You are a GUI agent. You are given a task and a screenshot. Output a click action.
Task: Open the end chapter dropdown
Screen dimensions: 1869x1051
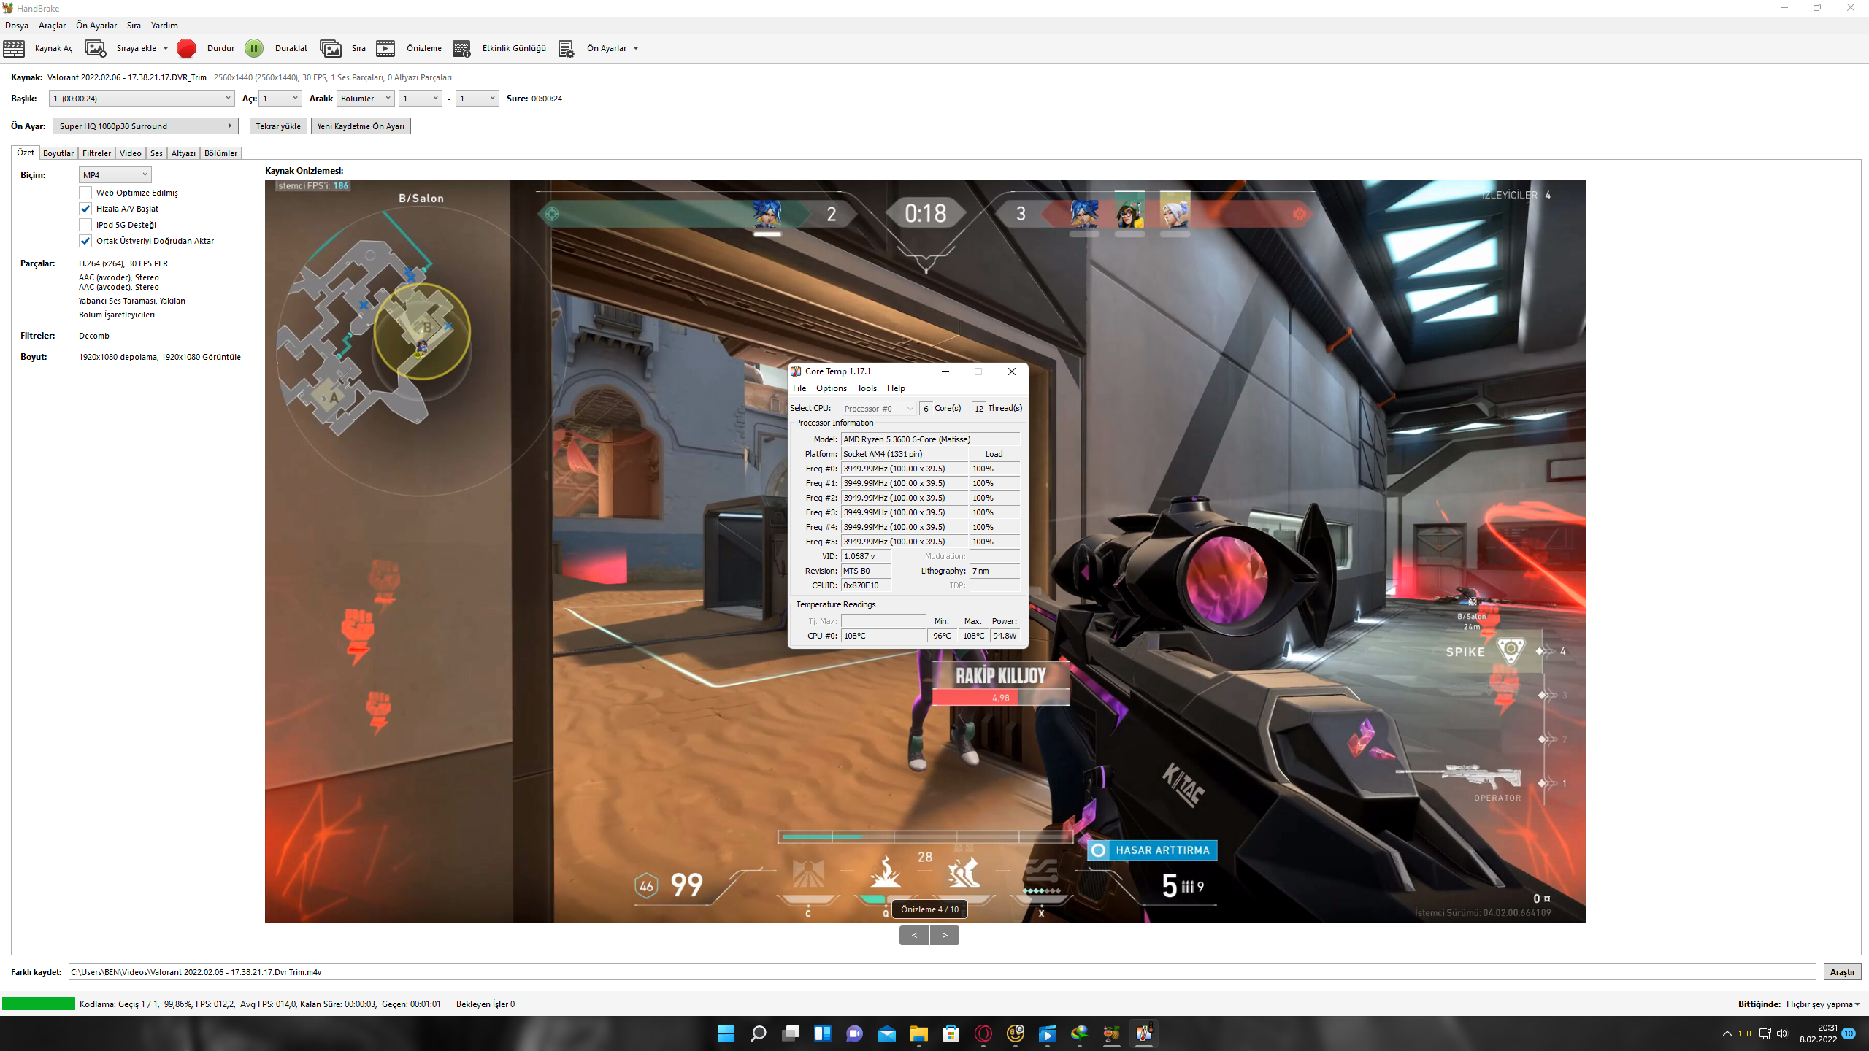tap(477, 99)
